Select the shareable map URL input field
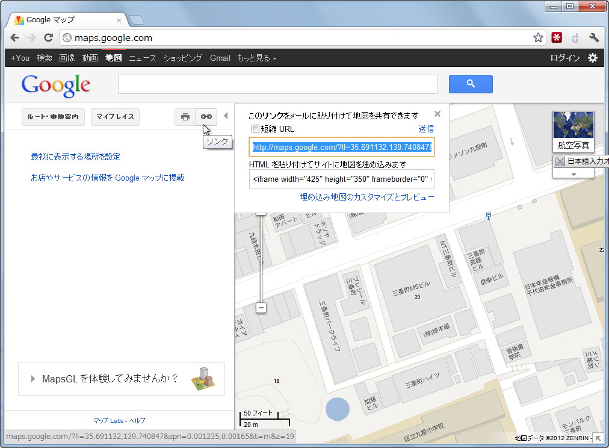Screen dimensions: 609x448 coord(342,147)
